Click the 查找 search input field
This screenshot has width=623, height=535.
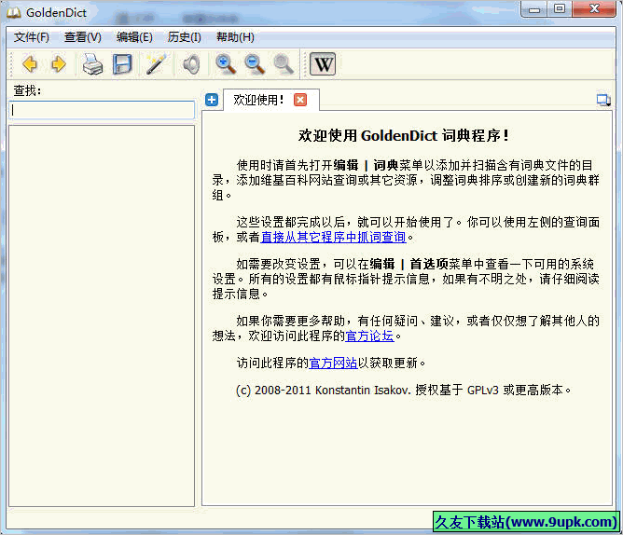click(102, 110)
